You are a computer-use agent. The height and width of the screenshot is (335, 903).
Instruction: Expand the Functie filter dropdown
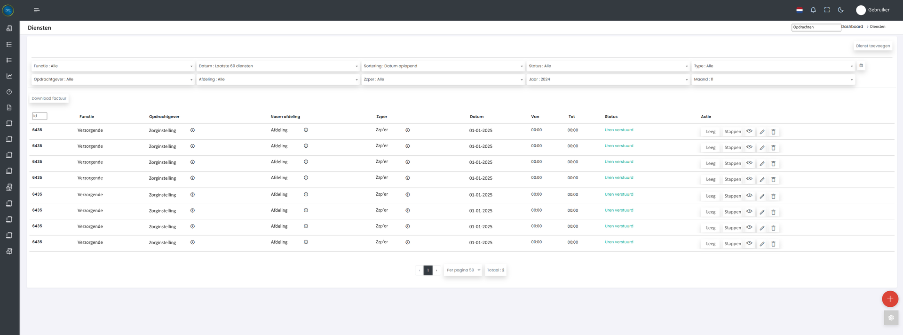[113, 66]
